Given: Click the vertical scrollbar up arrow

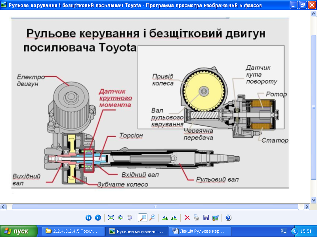Looking at the screenshot, I should pos(313,14).
